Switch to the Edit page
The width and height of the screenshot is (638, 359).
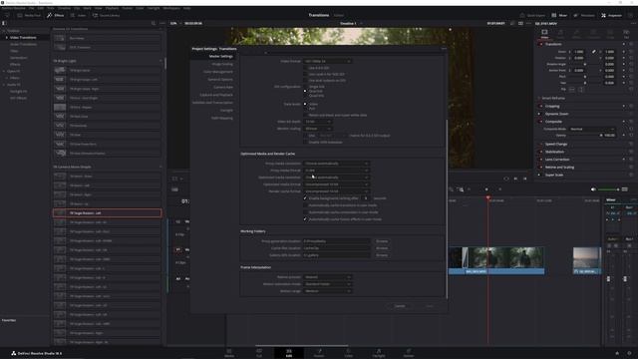click(289, 352)
